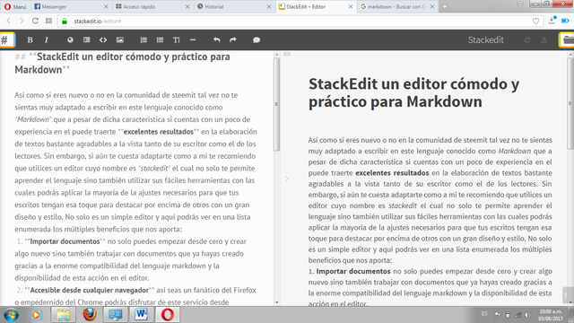Click 'Accesible desde cualquier navegador' in editor
The height and width of the screenshot is (323, 574).
coord(90,290)
